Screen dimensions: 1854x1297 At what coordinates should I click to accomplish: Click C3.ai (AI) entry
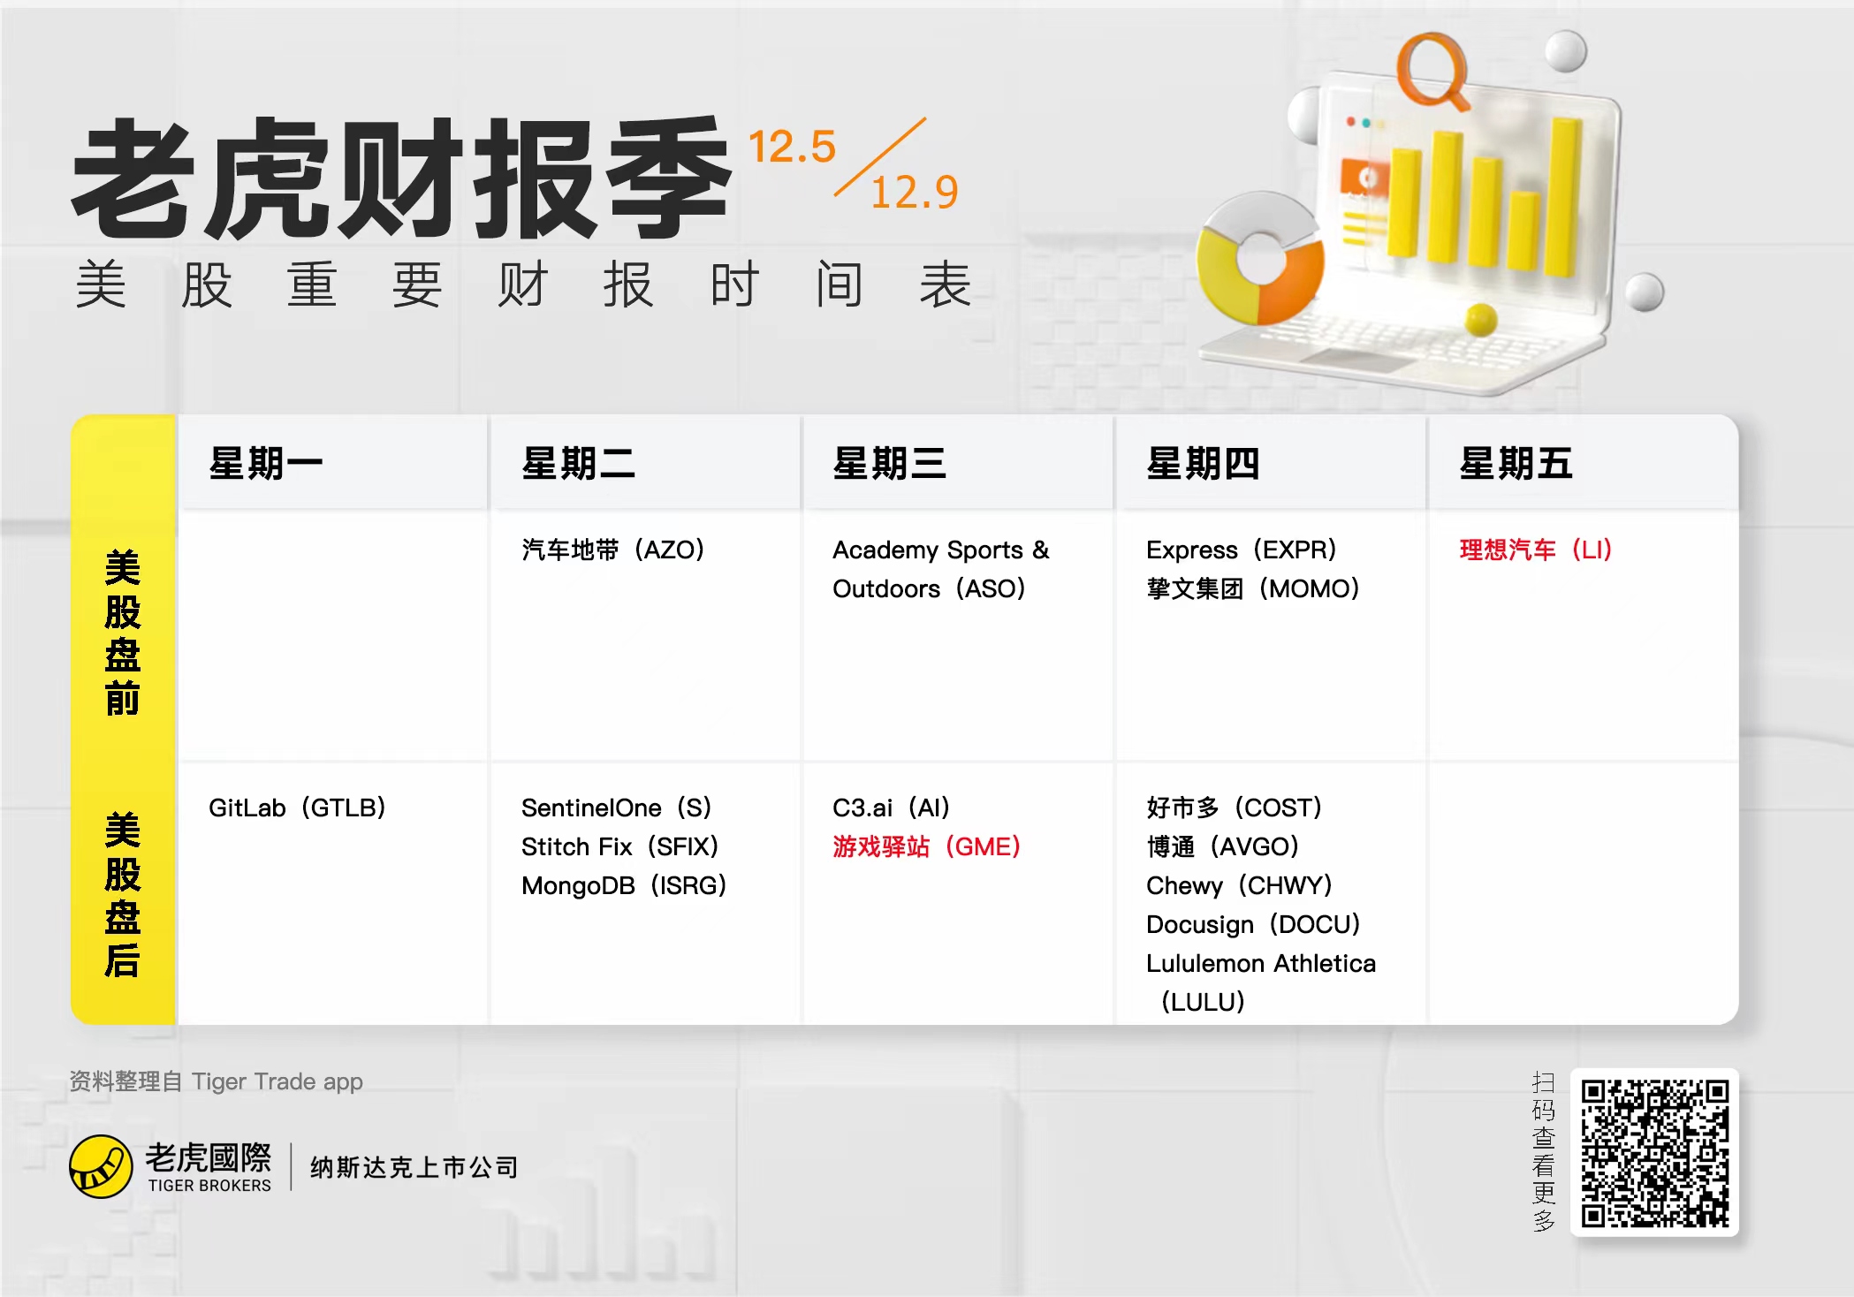892,808
